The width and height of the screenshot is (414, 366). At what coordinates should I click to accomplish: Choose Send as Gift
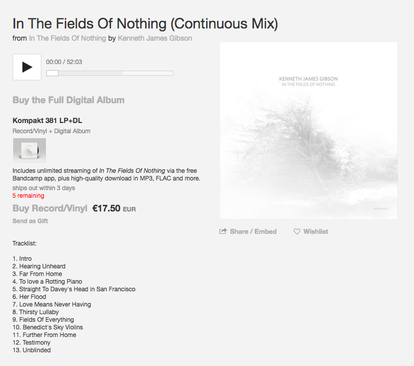pyautogui.click(x=30, y=221)
